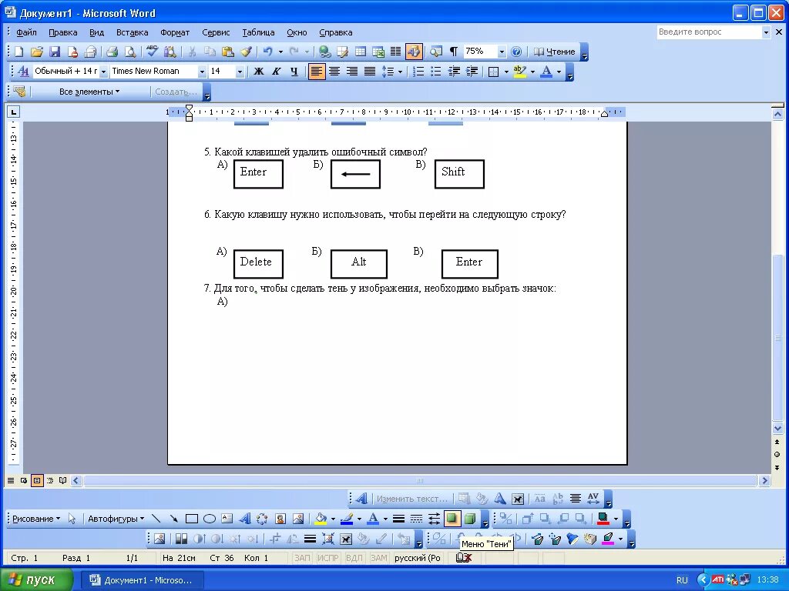Click the line color brush swatch
This screenshot has width=789, height=591.
point(347,519)
